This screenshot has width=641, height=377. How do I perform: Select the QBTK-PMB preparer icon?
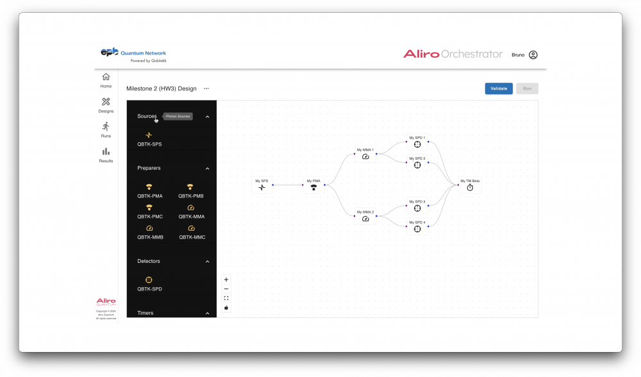[x=190, y=187]
